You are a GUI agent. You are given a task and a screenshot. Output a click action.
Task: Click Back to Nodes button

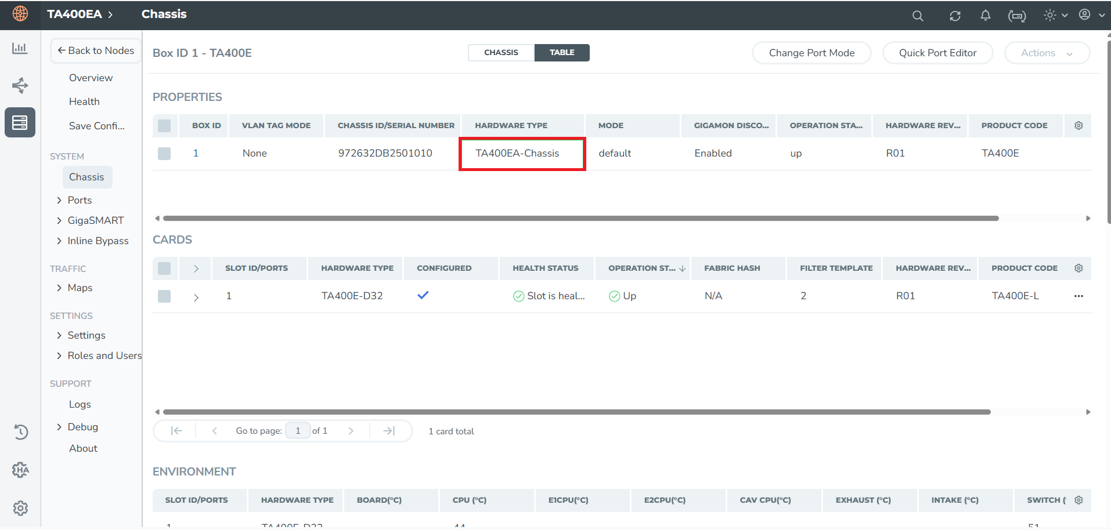coord(96,50)
